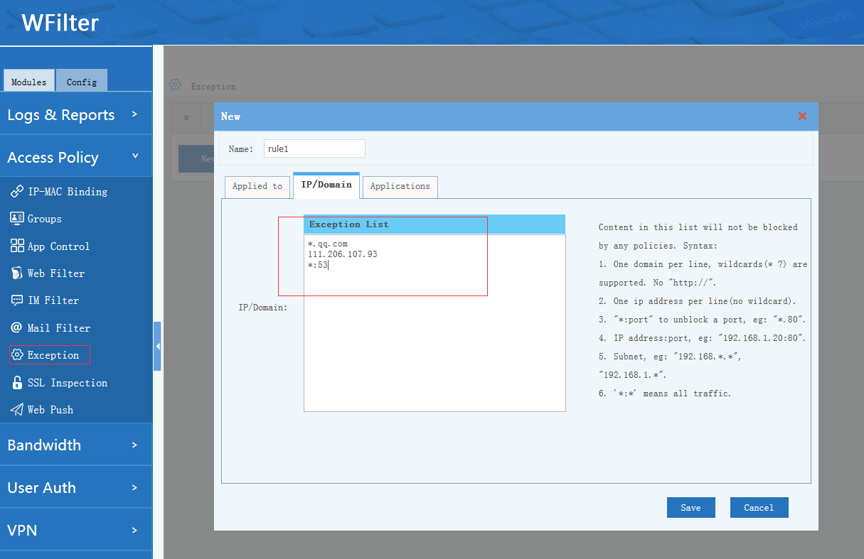Open IM Filter settings
Screen dimensions: 864x559
[x=53, y=300]
